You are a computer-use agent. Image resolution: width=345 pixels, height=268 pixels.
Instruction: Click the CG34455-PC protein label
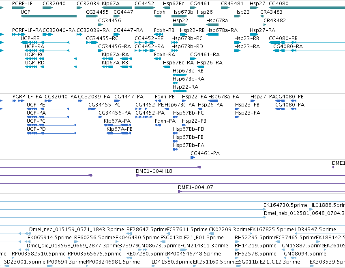click(x=105, y=105)
